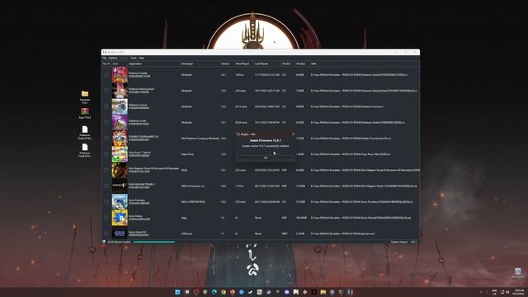Image resolution: width=528 pixels, height=297 pixels.
Task: Click the games loaded progress bar
Action: point(154,242)
